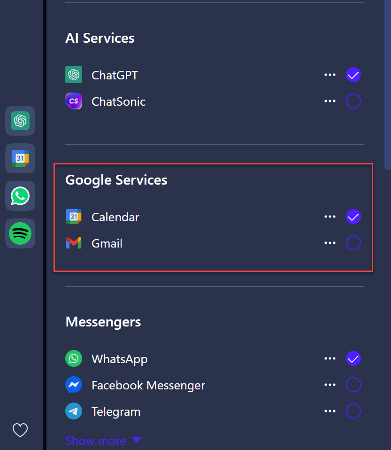Open the three-dot menu for ChatGPT
391x450 pixels.
(330, 75)
